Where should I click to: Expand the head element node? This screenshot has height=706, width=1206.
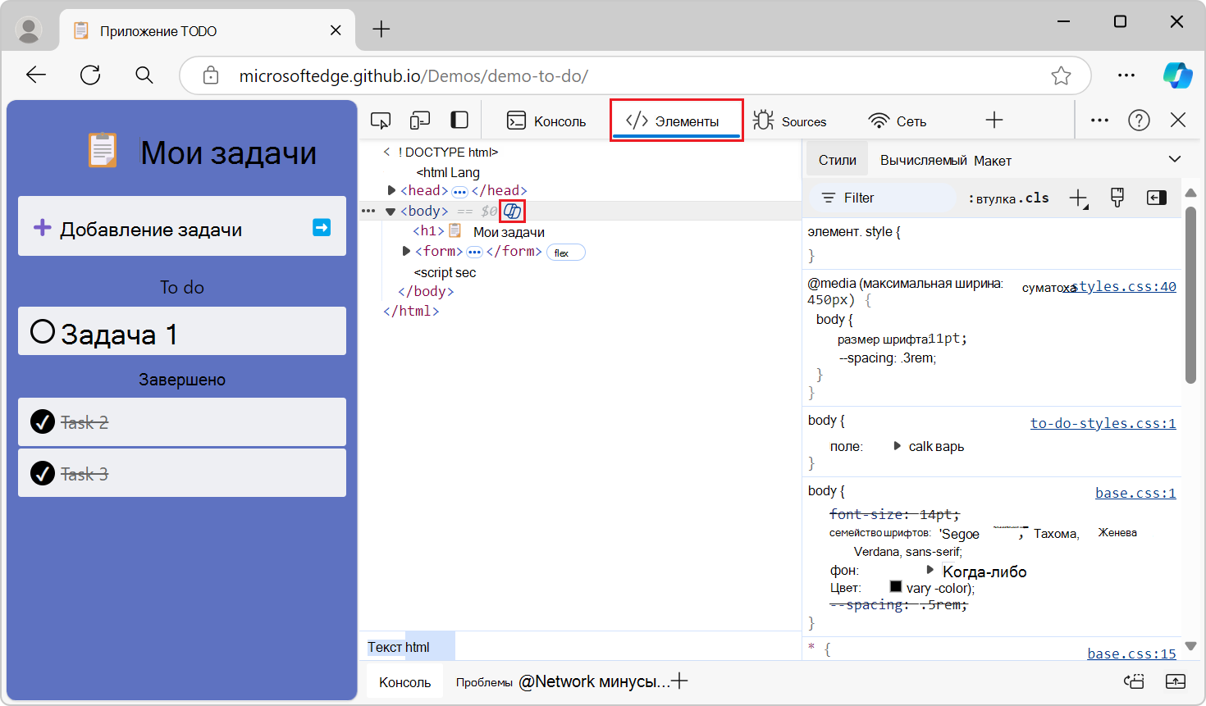click(391, 190)
